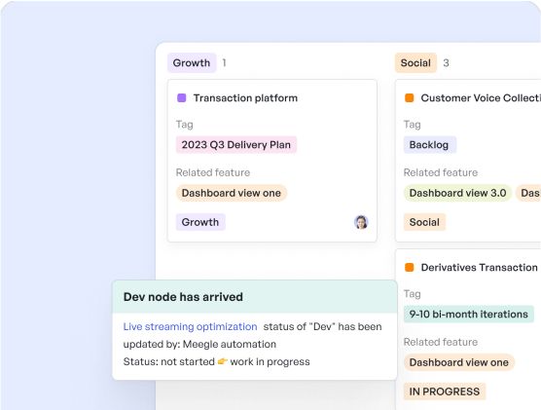Select Dashboard view one chip on Derivatives card
The width and height of the screenshot is (541, 410).
459,362
